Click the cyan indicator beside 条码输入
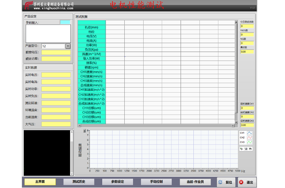285x188 pixels. [x=65, y=22]
